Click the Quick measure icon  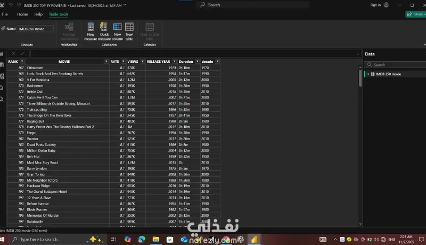[104, 27]
